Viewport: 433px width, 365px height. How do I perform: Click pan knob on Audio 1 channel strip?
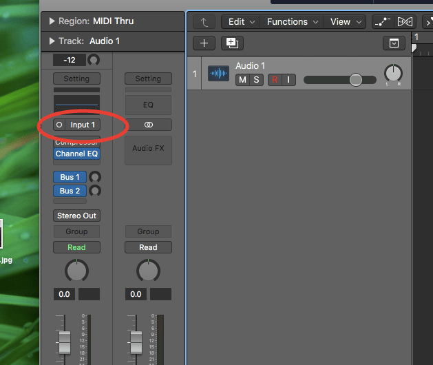coord(77,271)
